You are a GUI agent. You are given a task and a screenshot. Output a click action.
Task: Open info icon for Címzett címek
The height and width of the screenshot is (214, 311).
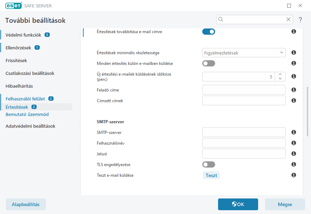tap(294, 100)
